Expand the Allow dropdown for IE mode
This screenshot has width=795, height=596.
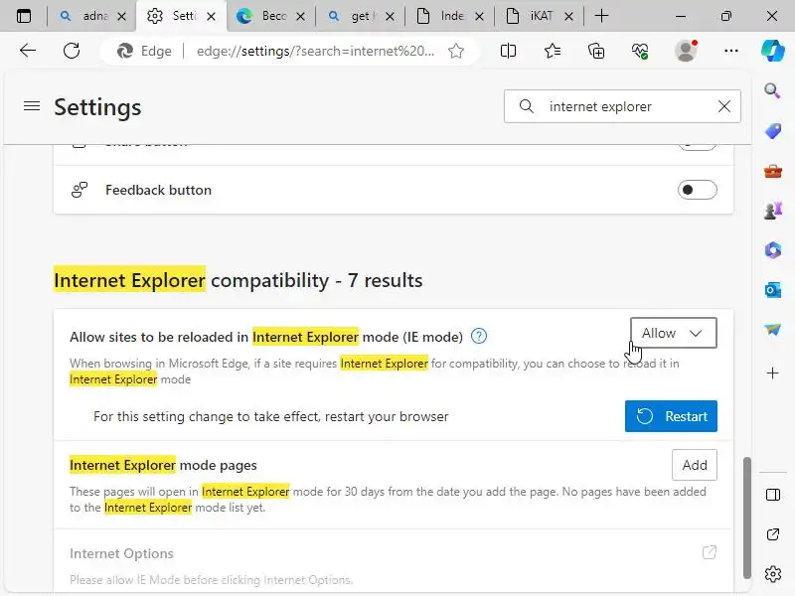click(x=673, y=334)
